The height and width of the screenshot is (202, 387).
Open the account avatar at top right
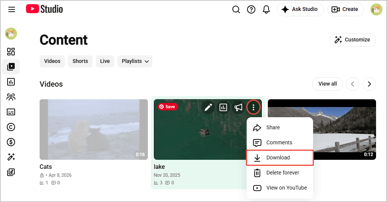376,9
